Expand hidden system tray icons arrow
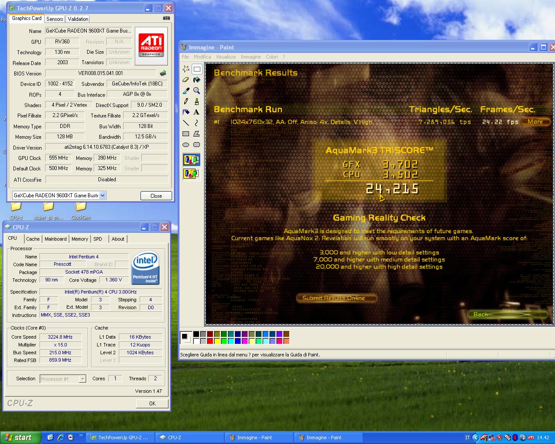Viewport: 555px width, 444px height. click(475, 437)
